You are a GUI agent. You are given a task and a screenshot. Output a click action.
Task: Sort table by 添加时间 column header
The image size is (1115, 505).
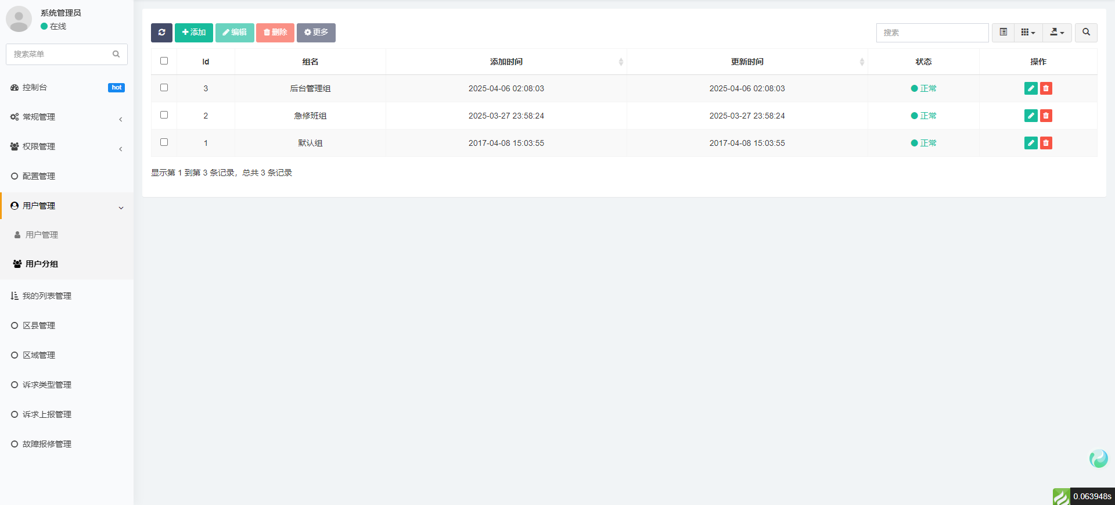click(506, 62)
